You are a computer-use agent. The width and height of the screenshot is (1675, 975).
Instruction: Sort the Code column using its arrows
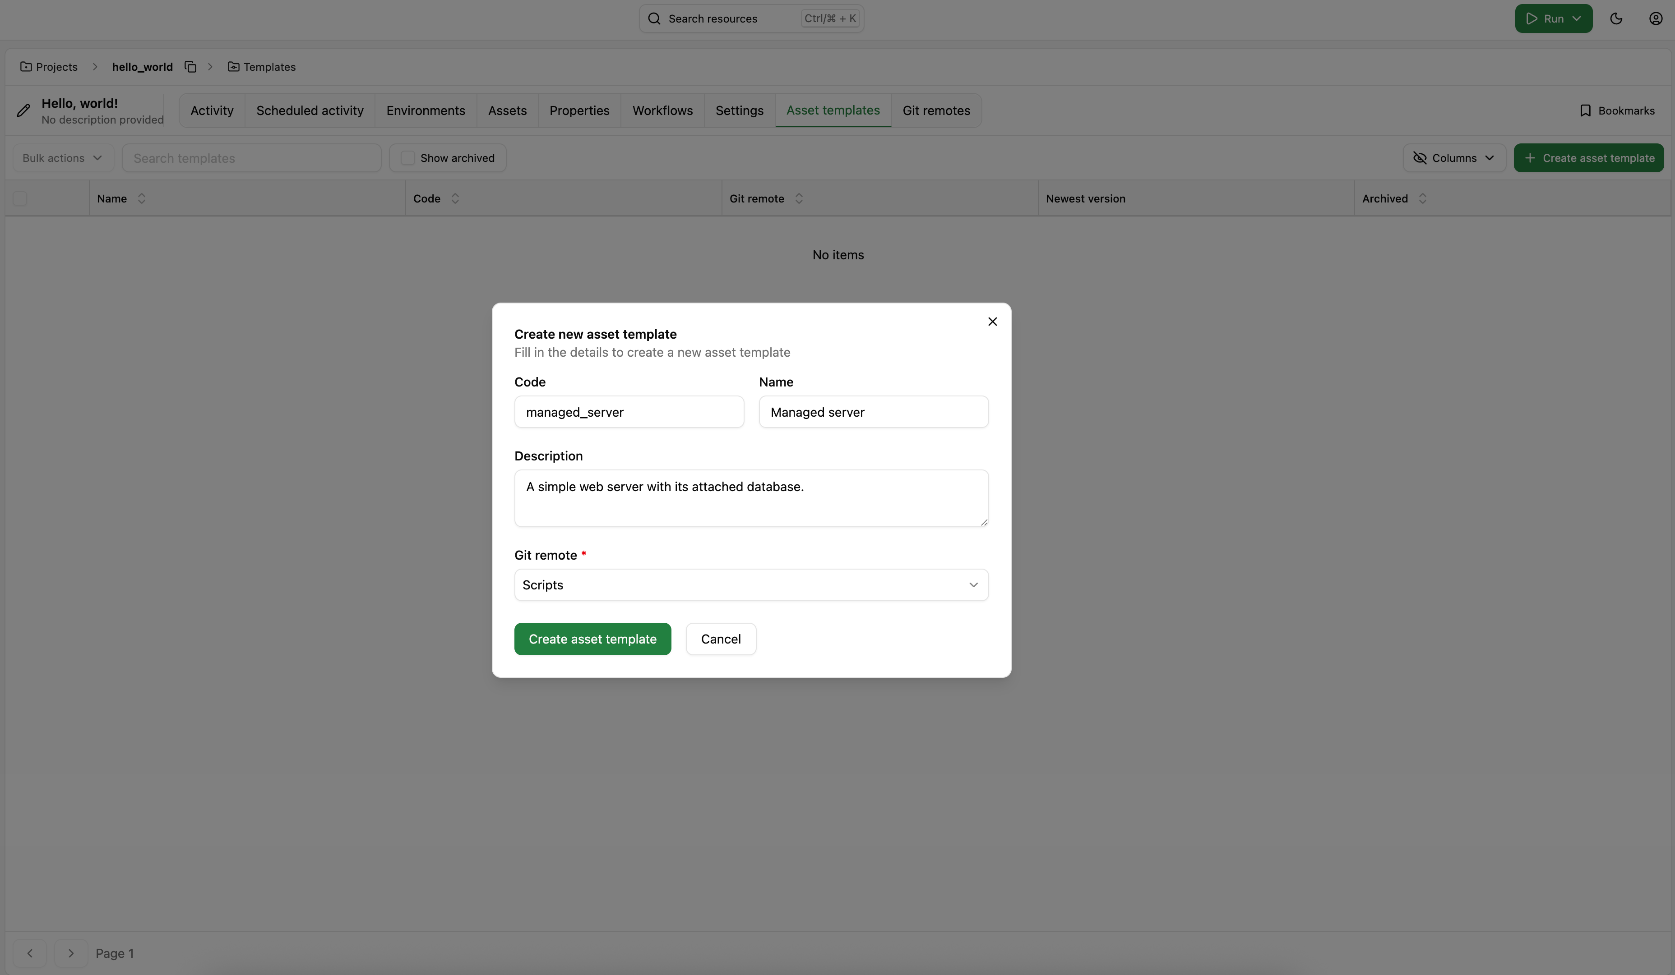point(455,198)
